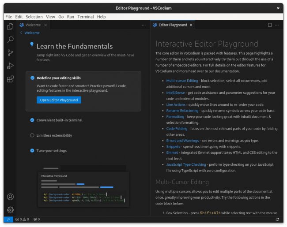Click the Open Editor Playground button
Screen dimensions: 287x227
point(59,100)
